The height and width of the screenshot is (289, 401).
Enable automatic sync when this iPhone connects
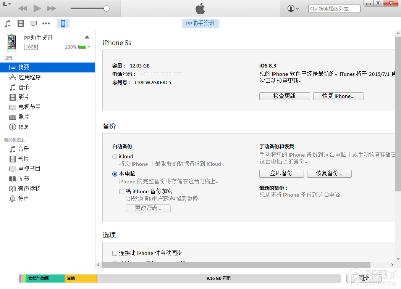tap(115, 253)
